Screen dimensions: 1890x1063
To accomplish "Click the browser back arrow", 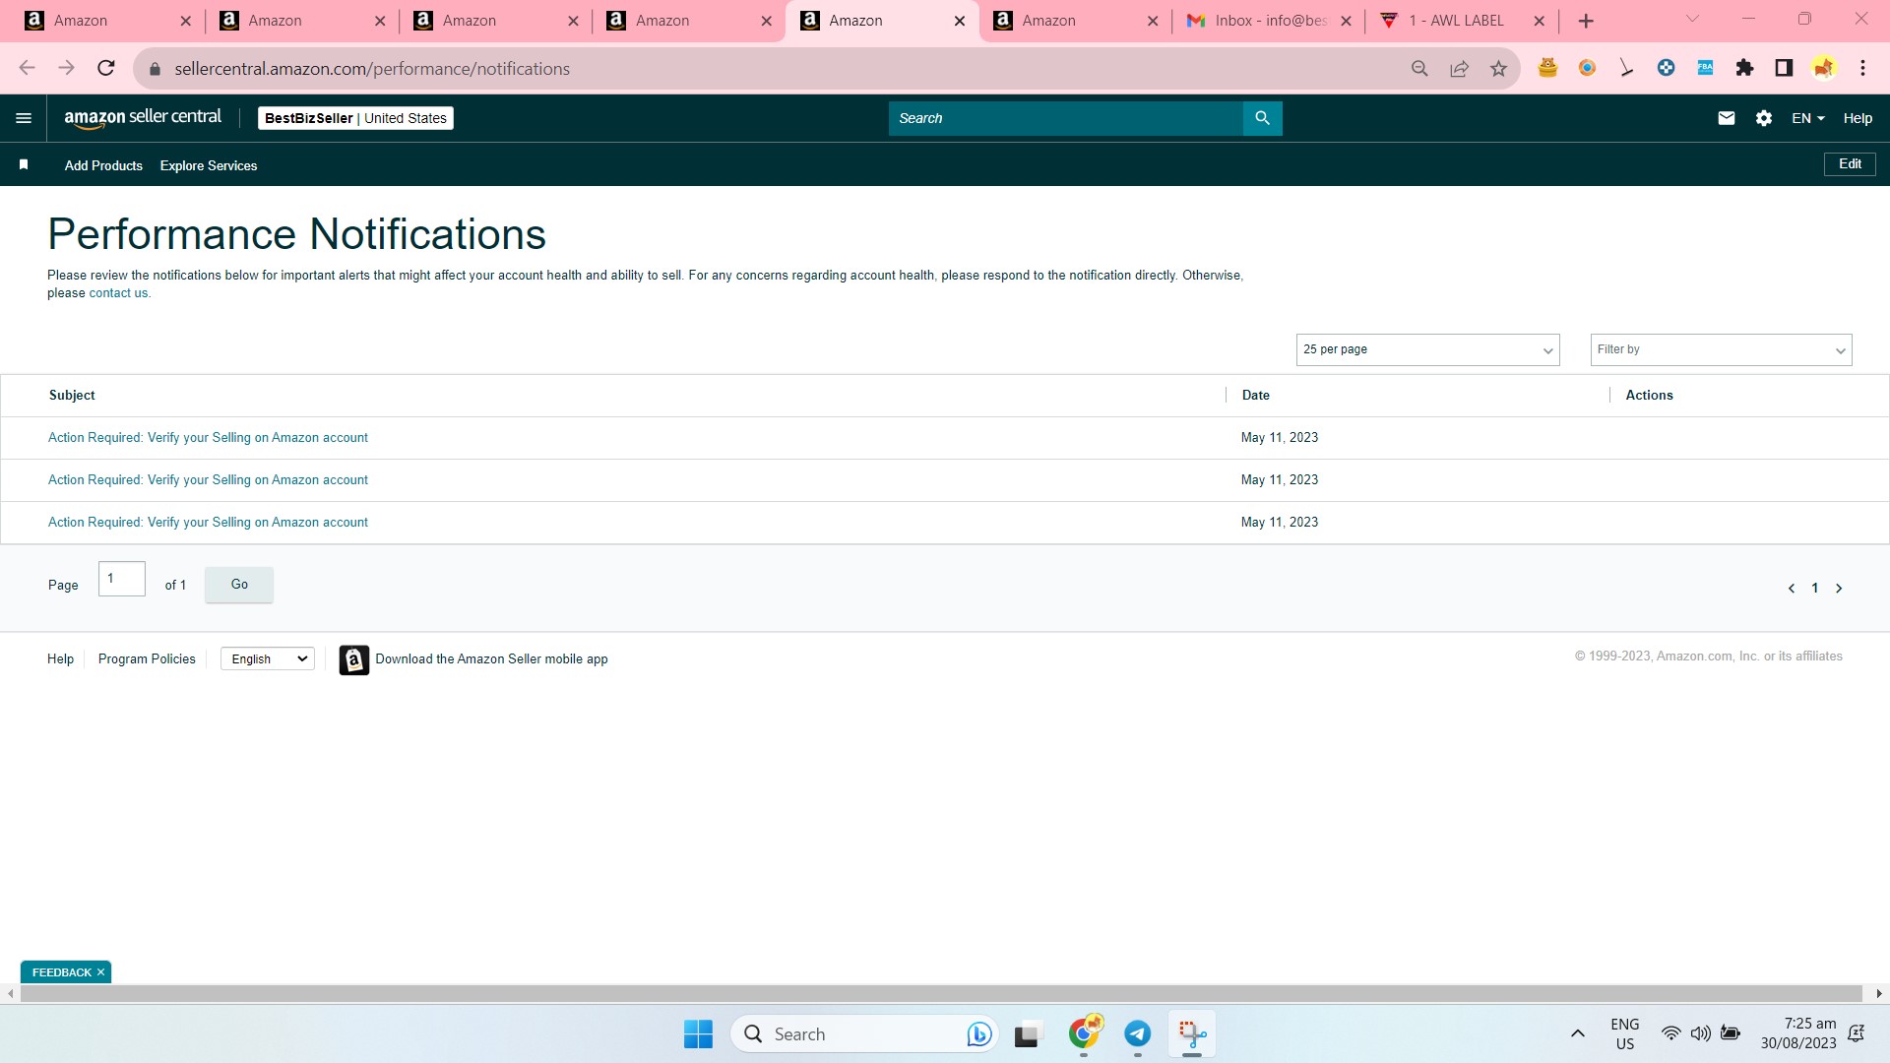I will click(x=27, y=68).
